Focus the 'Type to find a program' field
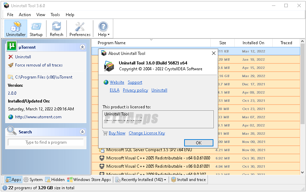This screenshot has height=192, width=306. click(46, 142)
